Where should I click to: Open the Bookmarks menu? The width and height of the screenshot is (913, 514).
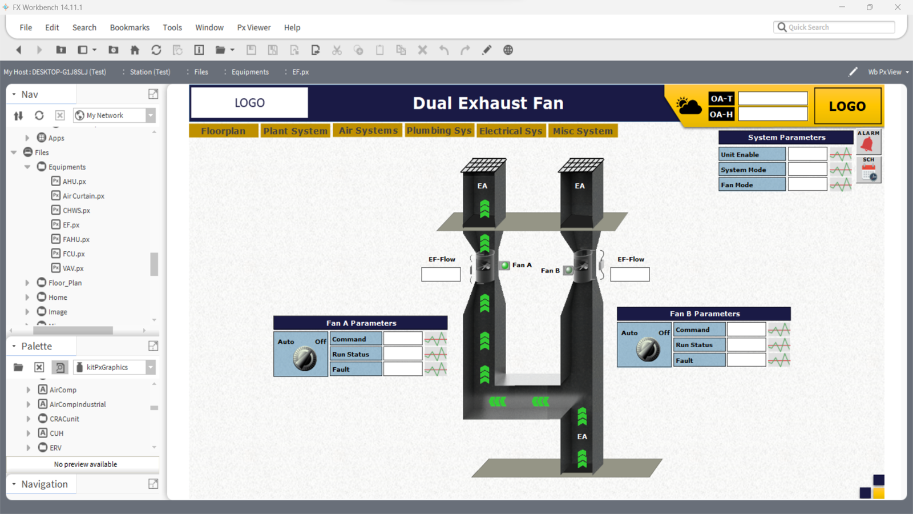pyautogui.click(x=130, y=27)
